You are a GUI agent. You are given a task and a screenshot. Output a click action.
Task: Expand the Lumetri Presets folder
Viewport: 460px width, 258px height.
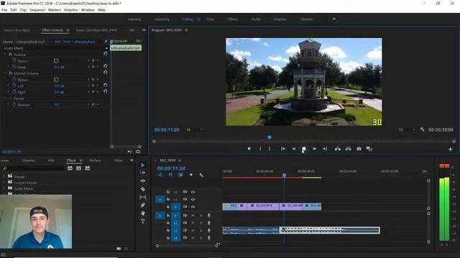[4, 183]
